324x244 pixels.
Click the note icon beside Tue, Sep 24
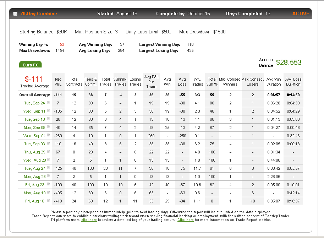pos(49,103)
